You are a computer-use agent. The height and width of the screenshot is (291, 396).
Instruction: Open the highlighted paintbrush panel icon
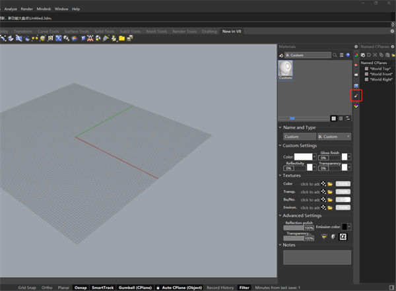[x=356, y=95]
